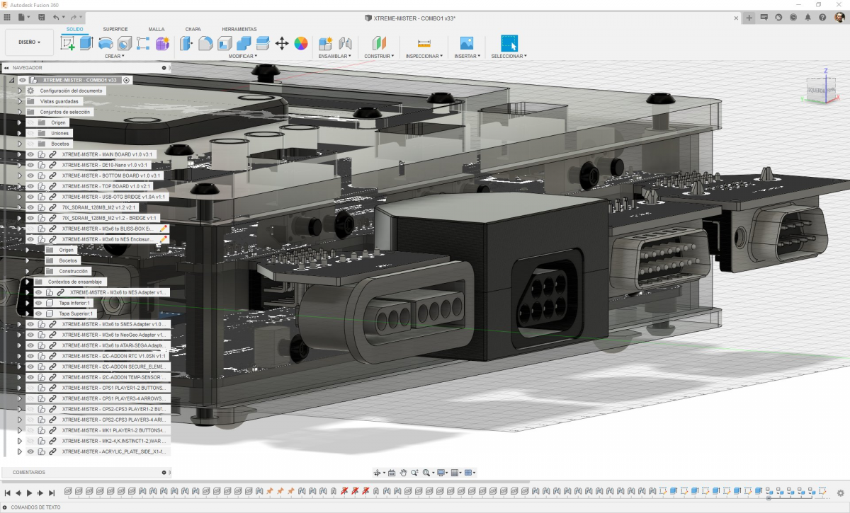Close the XTREME-MISTER - COMBO1 document tab

click(x=737, y=17)
